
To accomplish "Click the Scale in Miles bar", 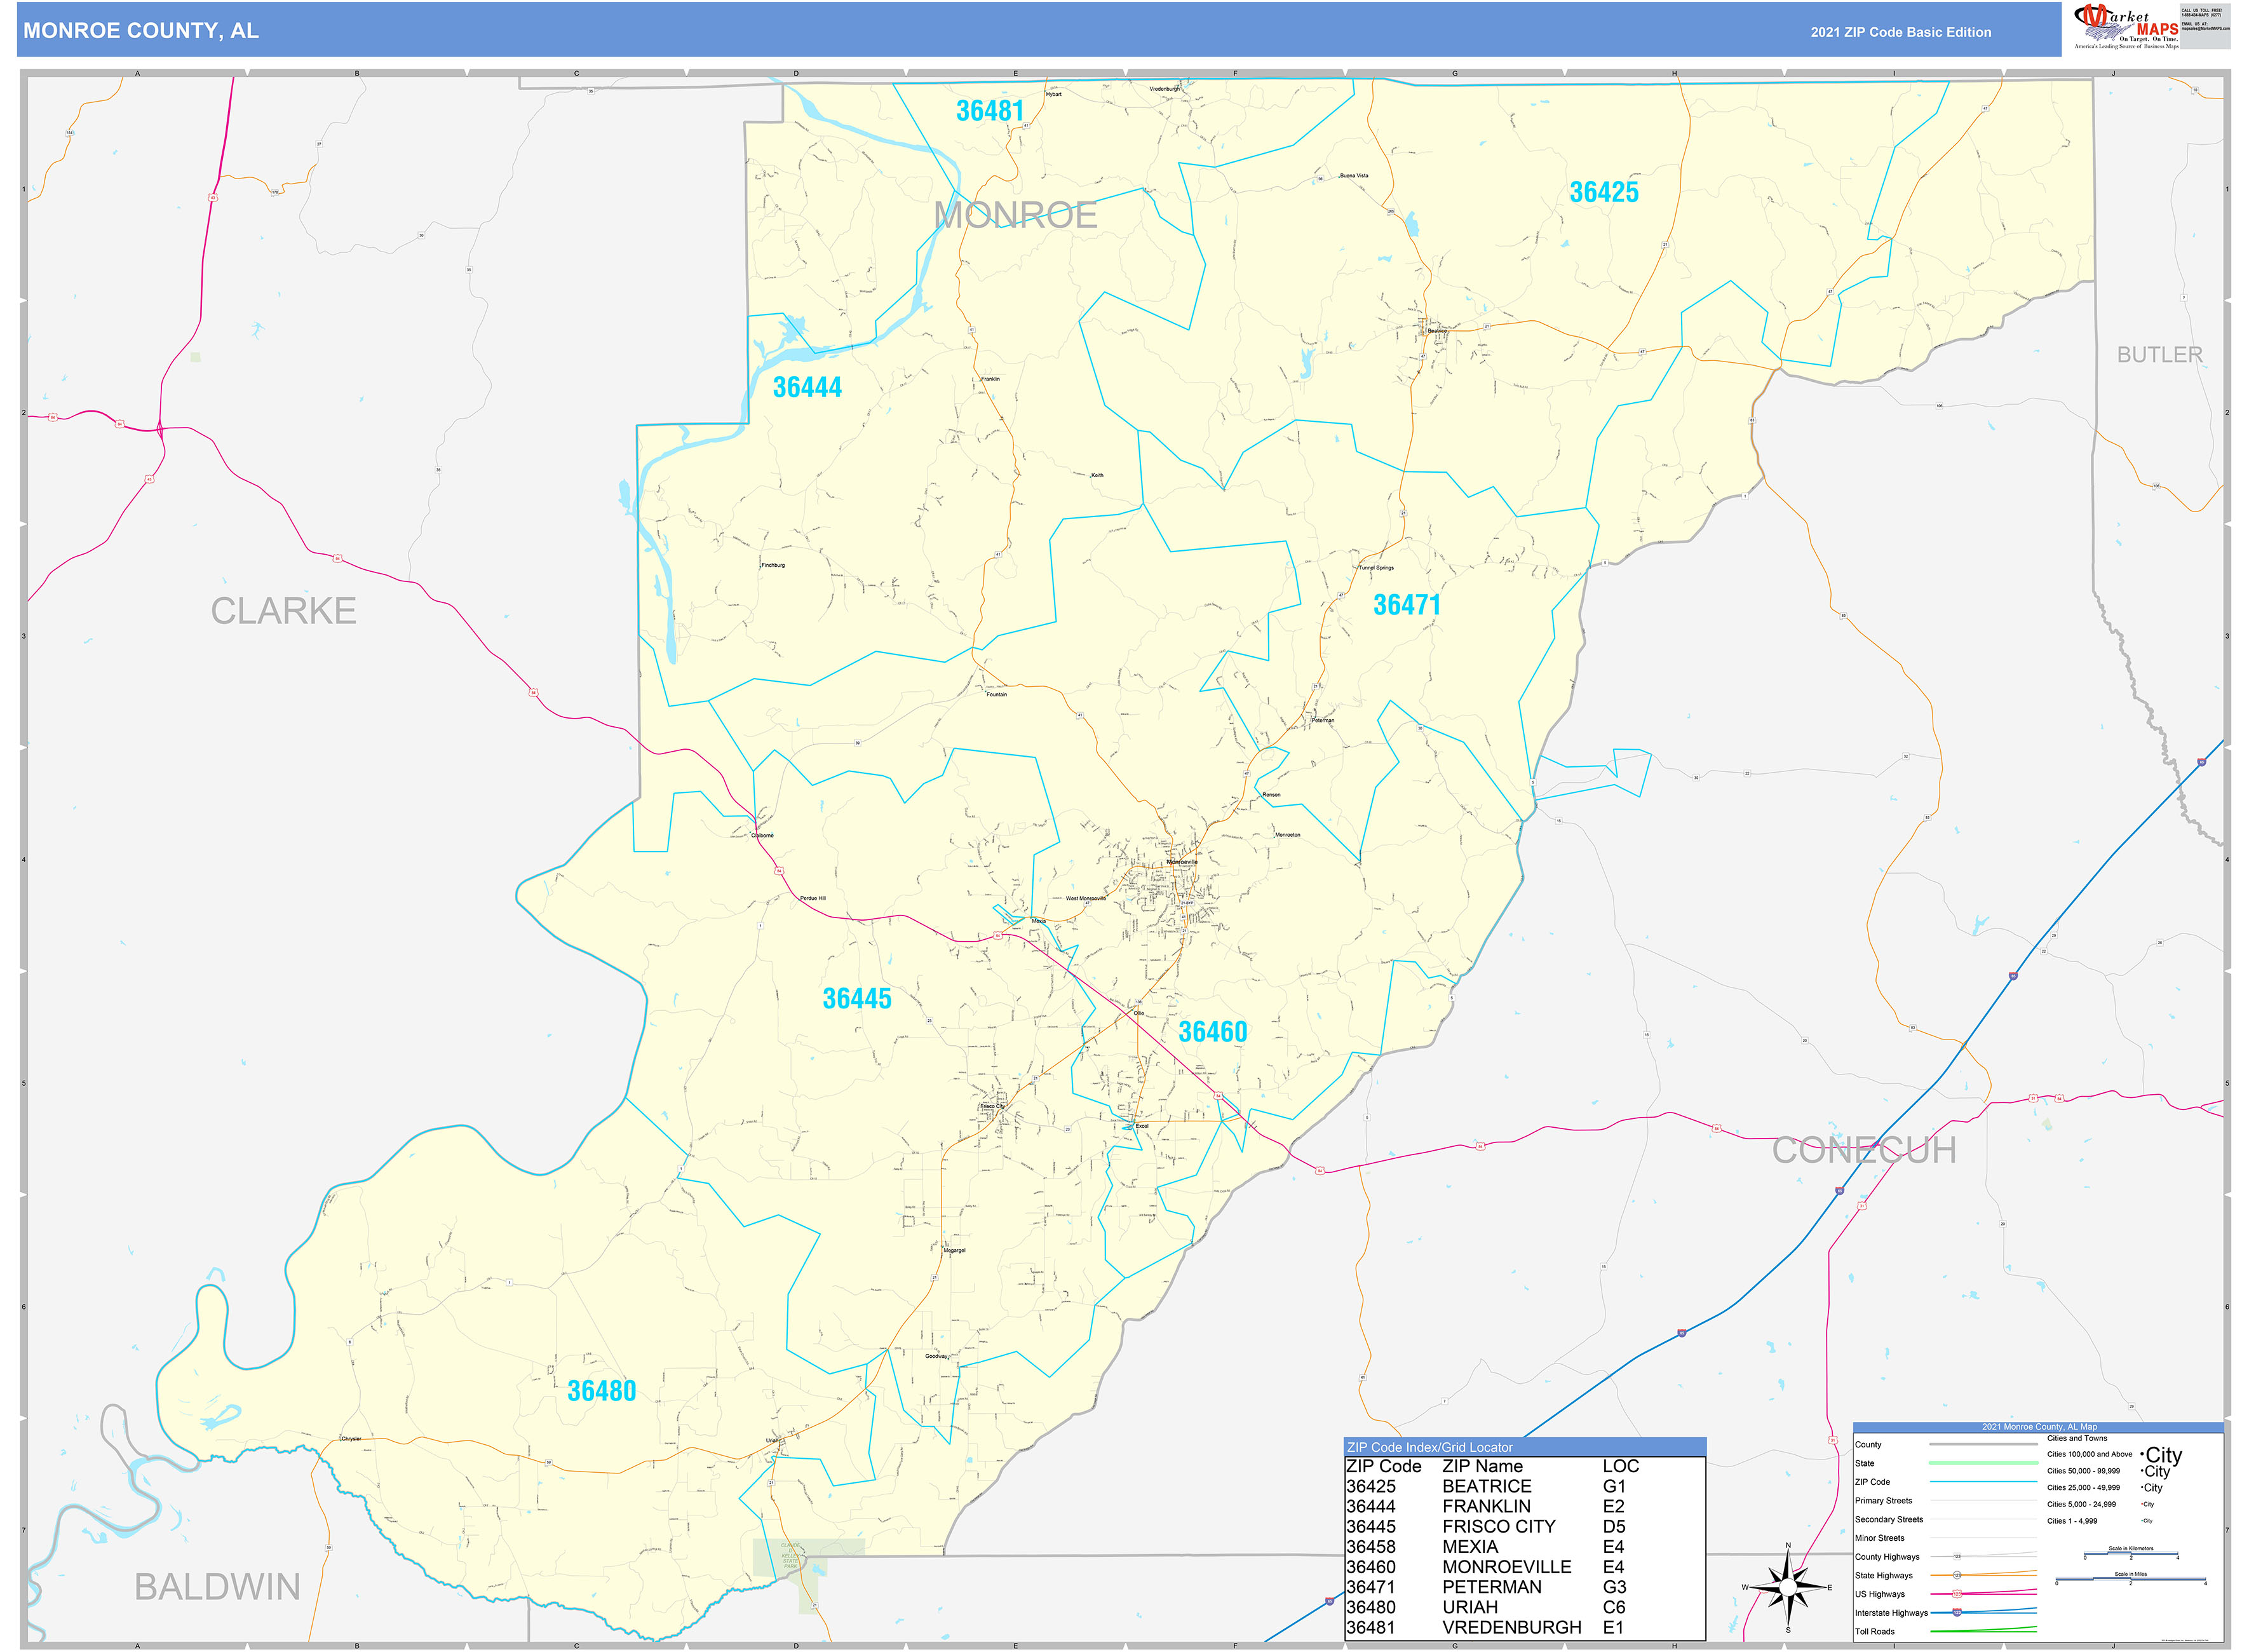I will 2130,1579.
